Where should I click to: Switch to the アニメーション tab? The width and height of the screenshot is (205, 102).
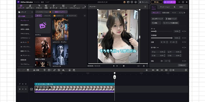tap(165, 7)
